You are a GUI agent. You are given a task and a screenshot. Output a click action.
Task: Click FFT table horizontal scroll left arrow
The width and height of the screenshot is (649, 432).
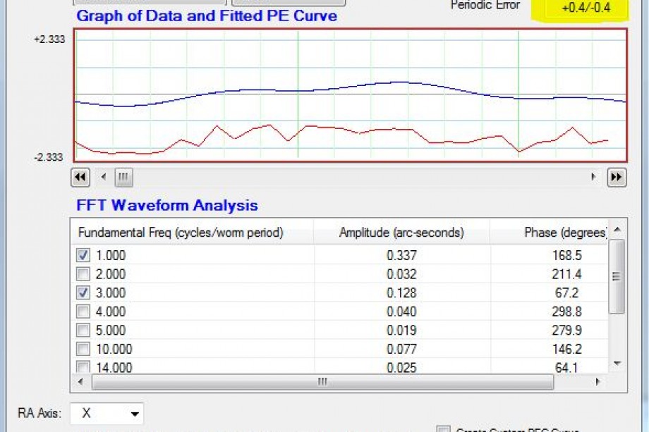coord(80,382)
